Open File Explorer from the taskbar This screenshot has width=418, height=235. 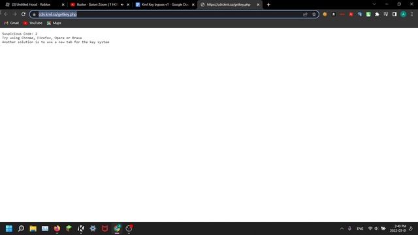(x=33, y=228)
